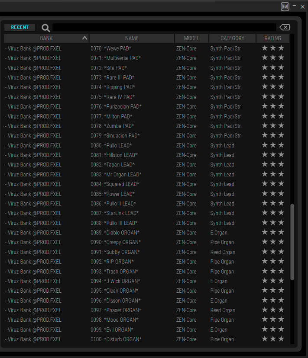Give Trash ORGAN a three-star rating
This screenshot has height=358, width=308.
tap(281, 271)
